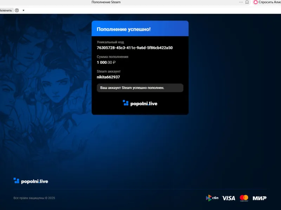Click the 'Пополнение успешно!' header

pos(124,29)
